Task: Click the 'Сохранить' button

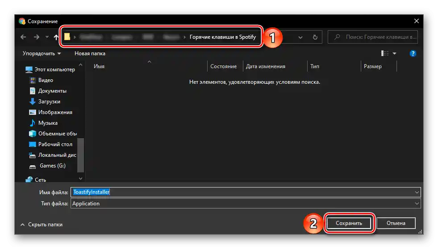Action: [x=349, y=223]
